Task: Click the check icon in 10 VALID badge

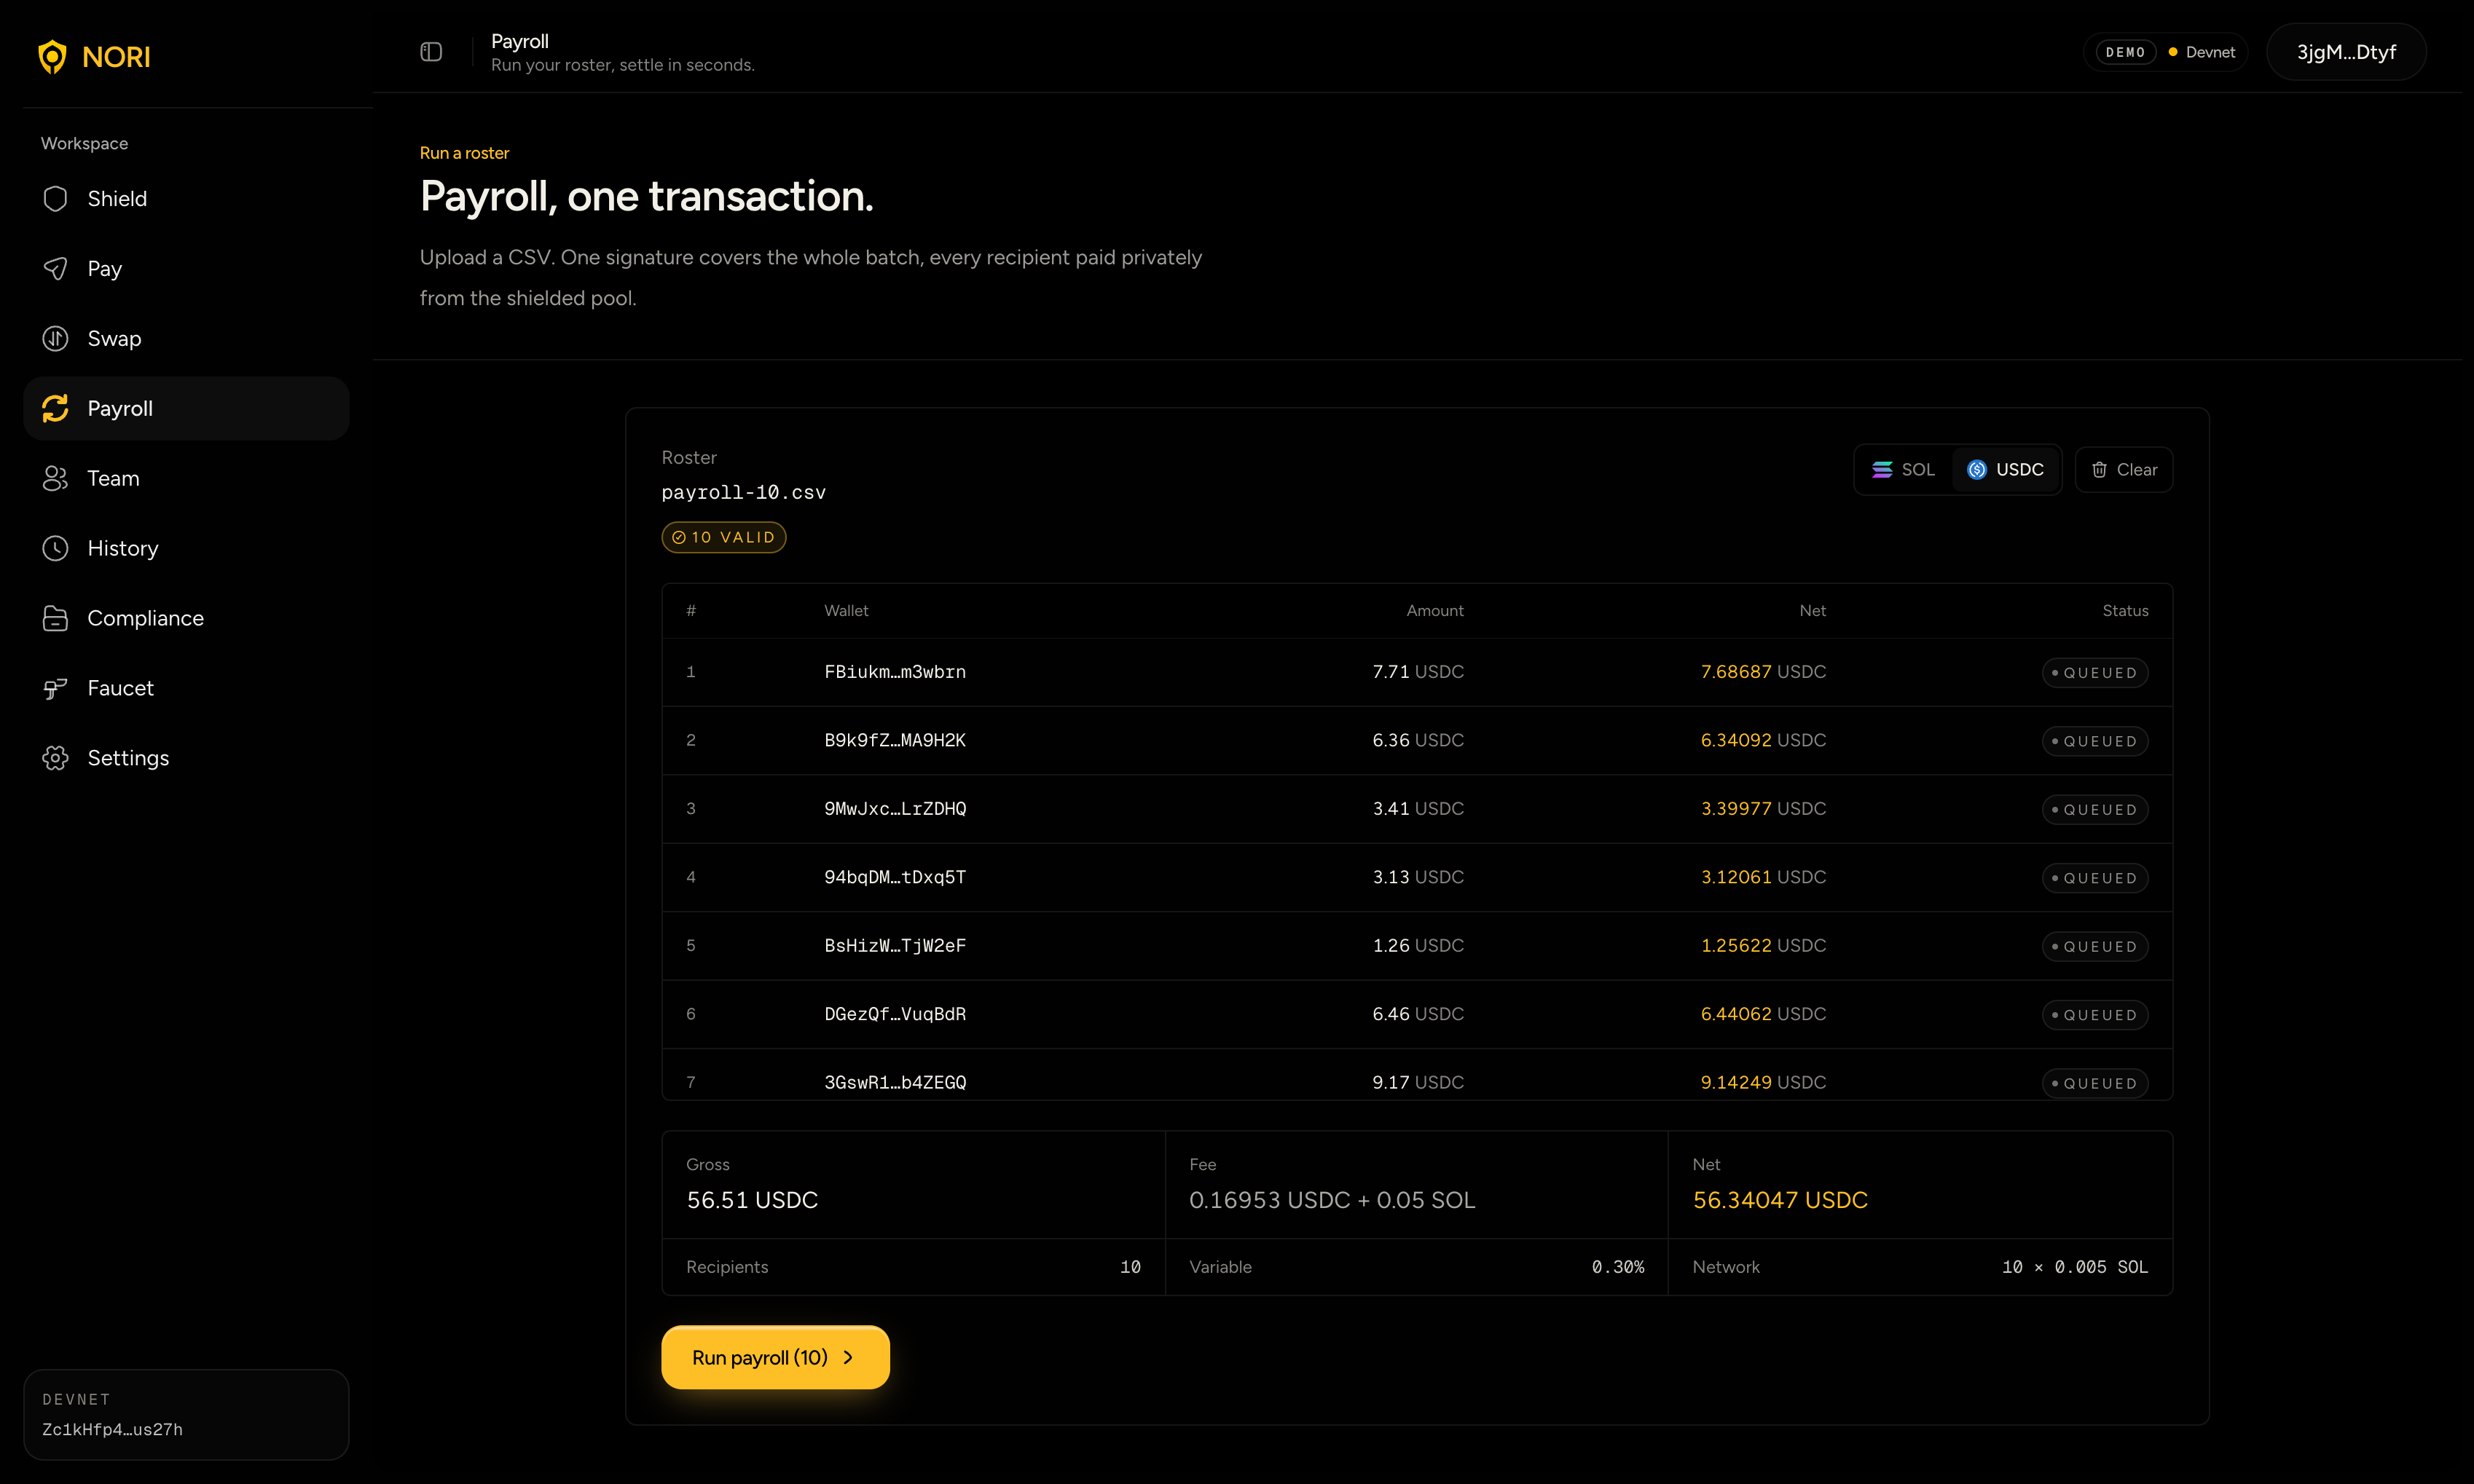Action: 678,538
